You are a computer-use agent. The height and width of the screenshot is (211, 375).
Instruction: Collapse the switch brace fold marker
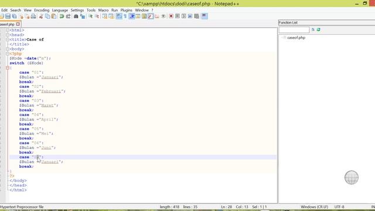[8, 68]
